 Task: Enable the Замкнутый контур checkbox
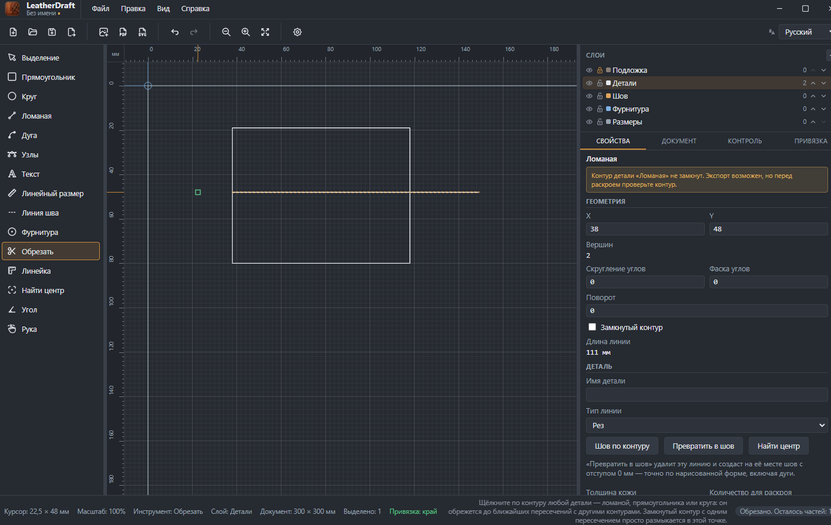592,327
